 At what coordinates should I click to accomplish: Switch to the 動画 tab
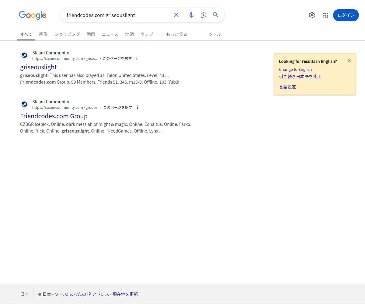[91, 34]
